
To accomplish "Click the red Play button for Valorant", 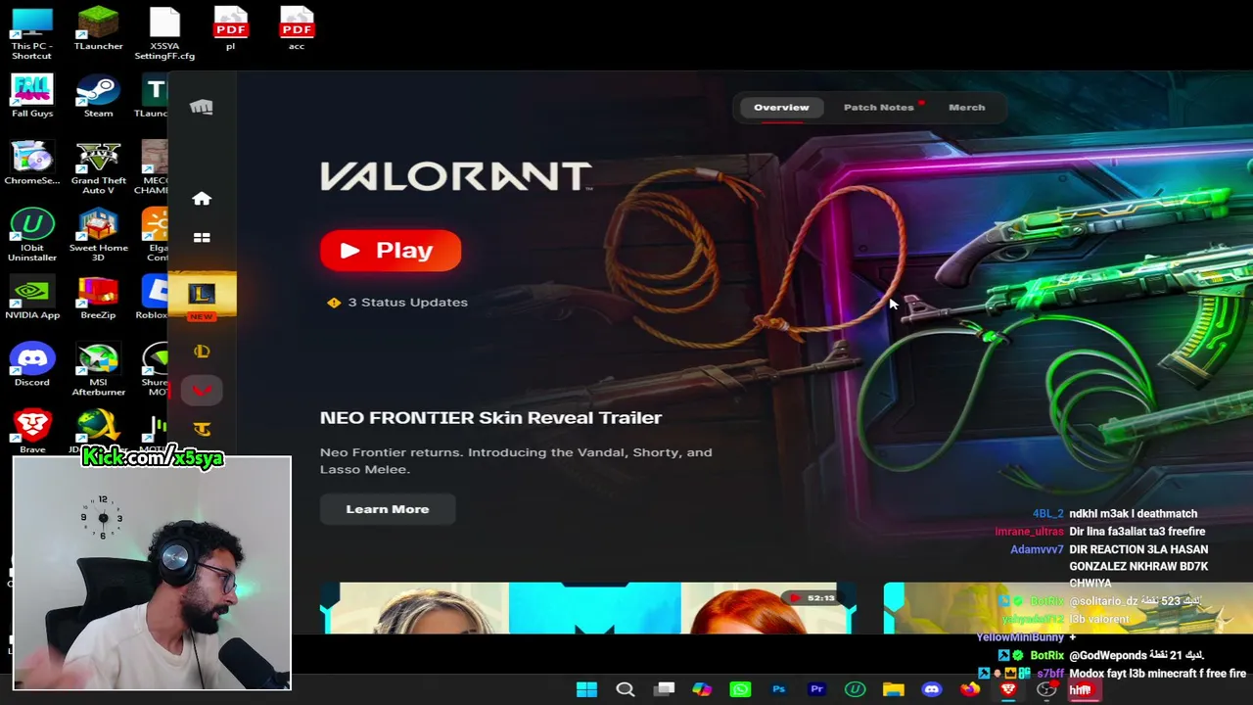I will (391, 251).
